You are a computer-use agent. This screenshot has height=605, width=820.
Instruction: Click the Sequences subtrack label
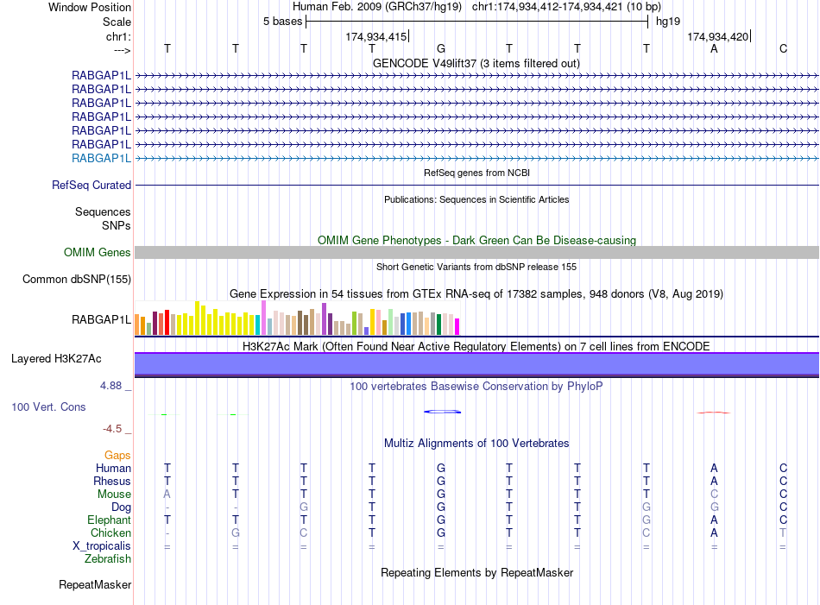pyautogui.click(x=103, y=211)
